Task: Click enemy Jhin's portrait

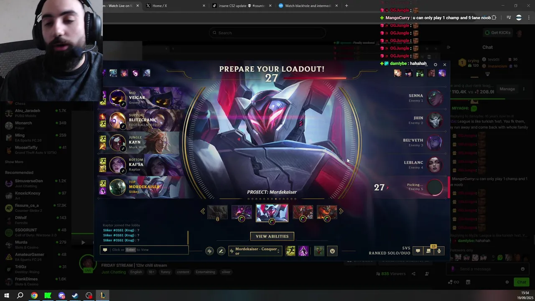Action: (435, 120)
